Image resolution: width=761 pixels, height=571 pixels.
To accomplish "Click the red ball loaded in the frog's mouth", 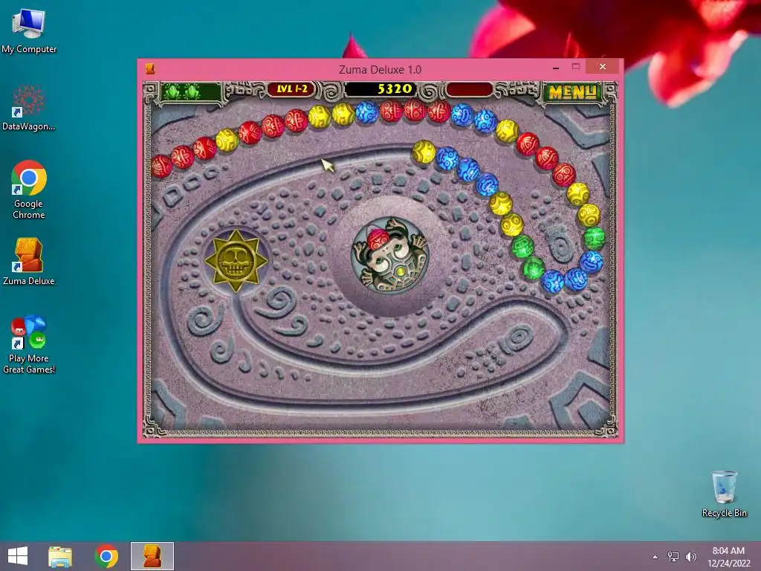I will 378,239.
